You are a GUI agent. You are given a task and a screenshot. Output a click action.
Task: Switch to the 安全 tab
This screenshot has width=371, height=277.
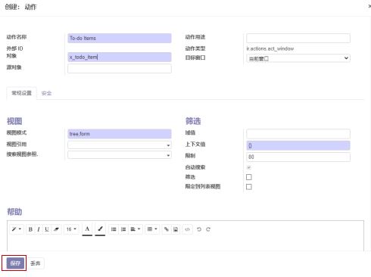pos(46,93)
